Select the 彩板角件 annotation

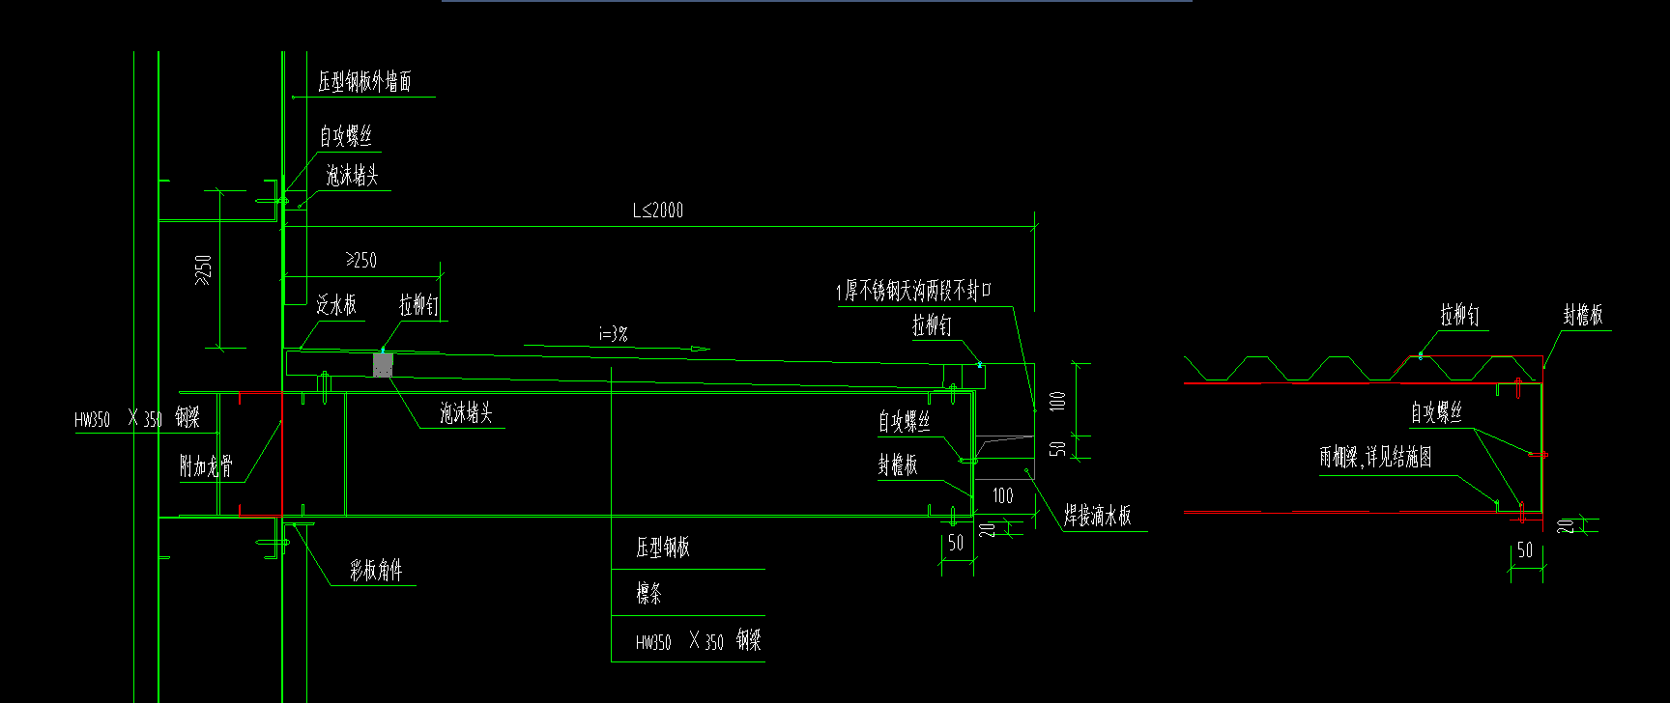pyautogui.click(x=376, y=570)
